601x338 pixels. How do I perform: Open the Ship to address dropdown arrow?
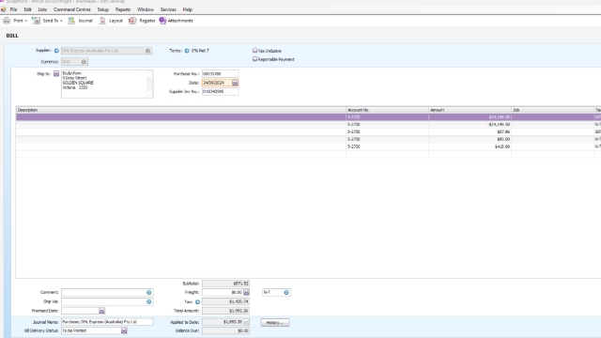click(56, 73)
